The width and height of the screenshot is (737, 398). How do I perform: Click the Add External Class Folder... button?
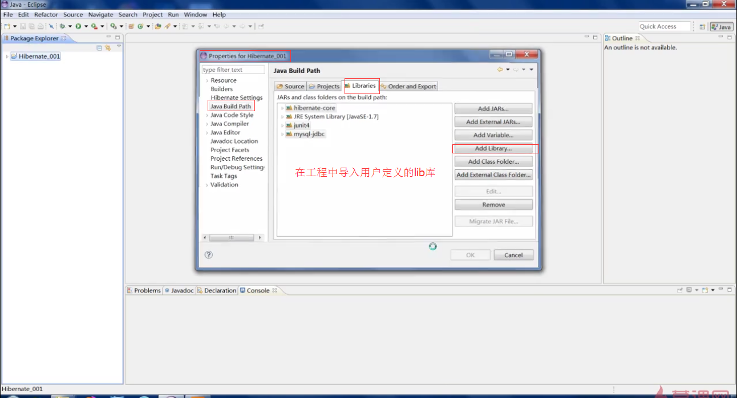[493, 174]
